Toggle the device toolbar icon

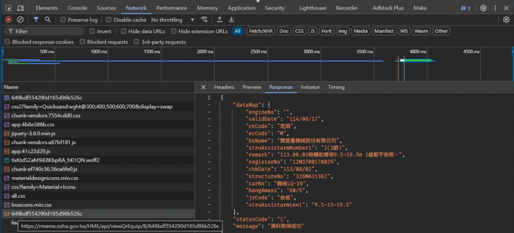coord(21,8)
